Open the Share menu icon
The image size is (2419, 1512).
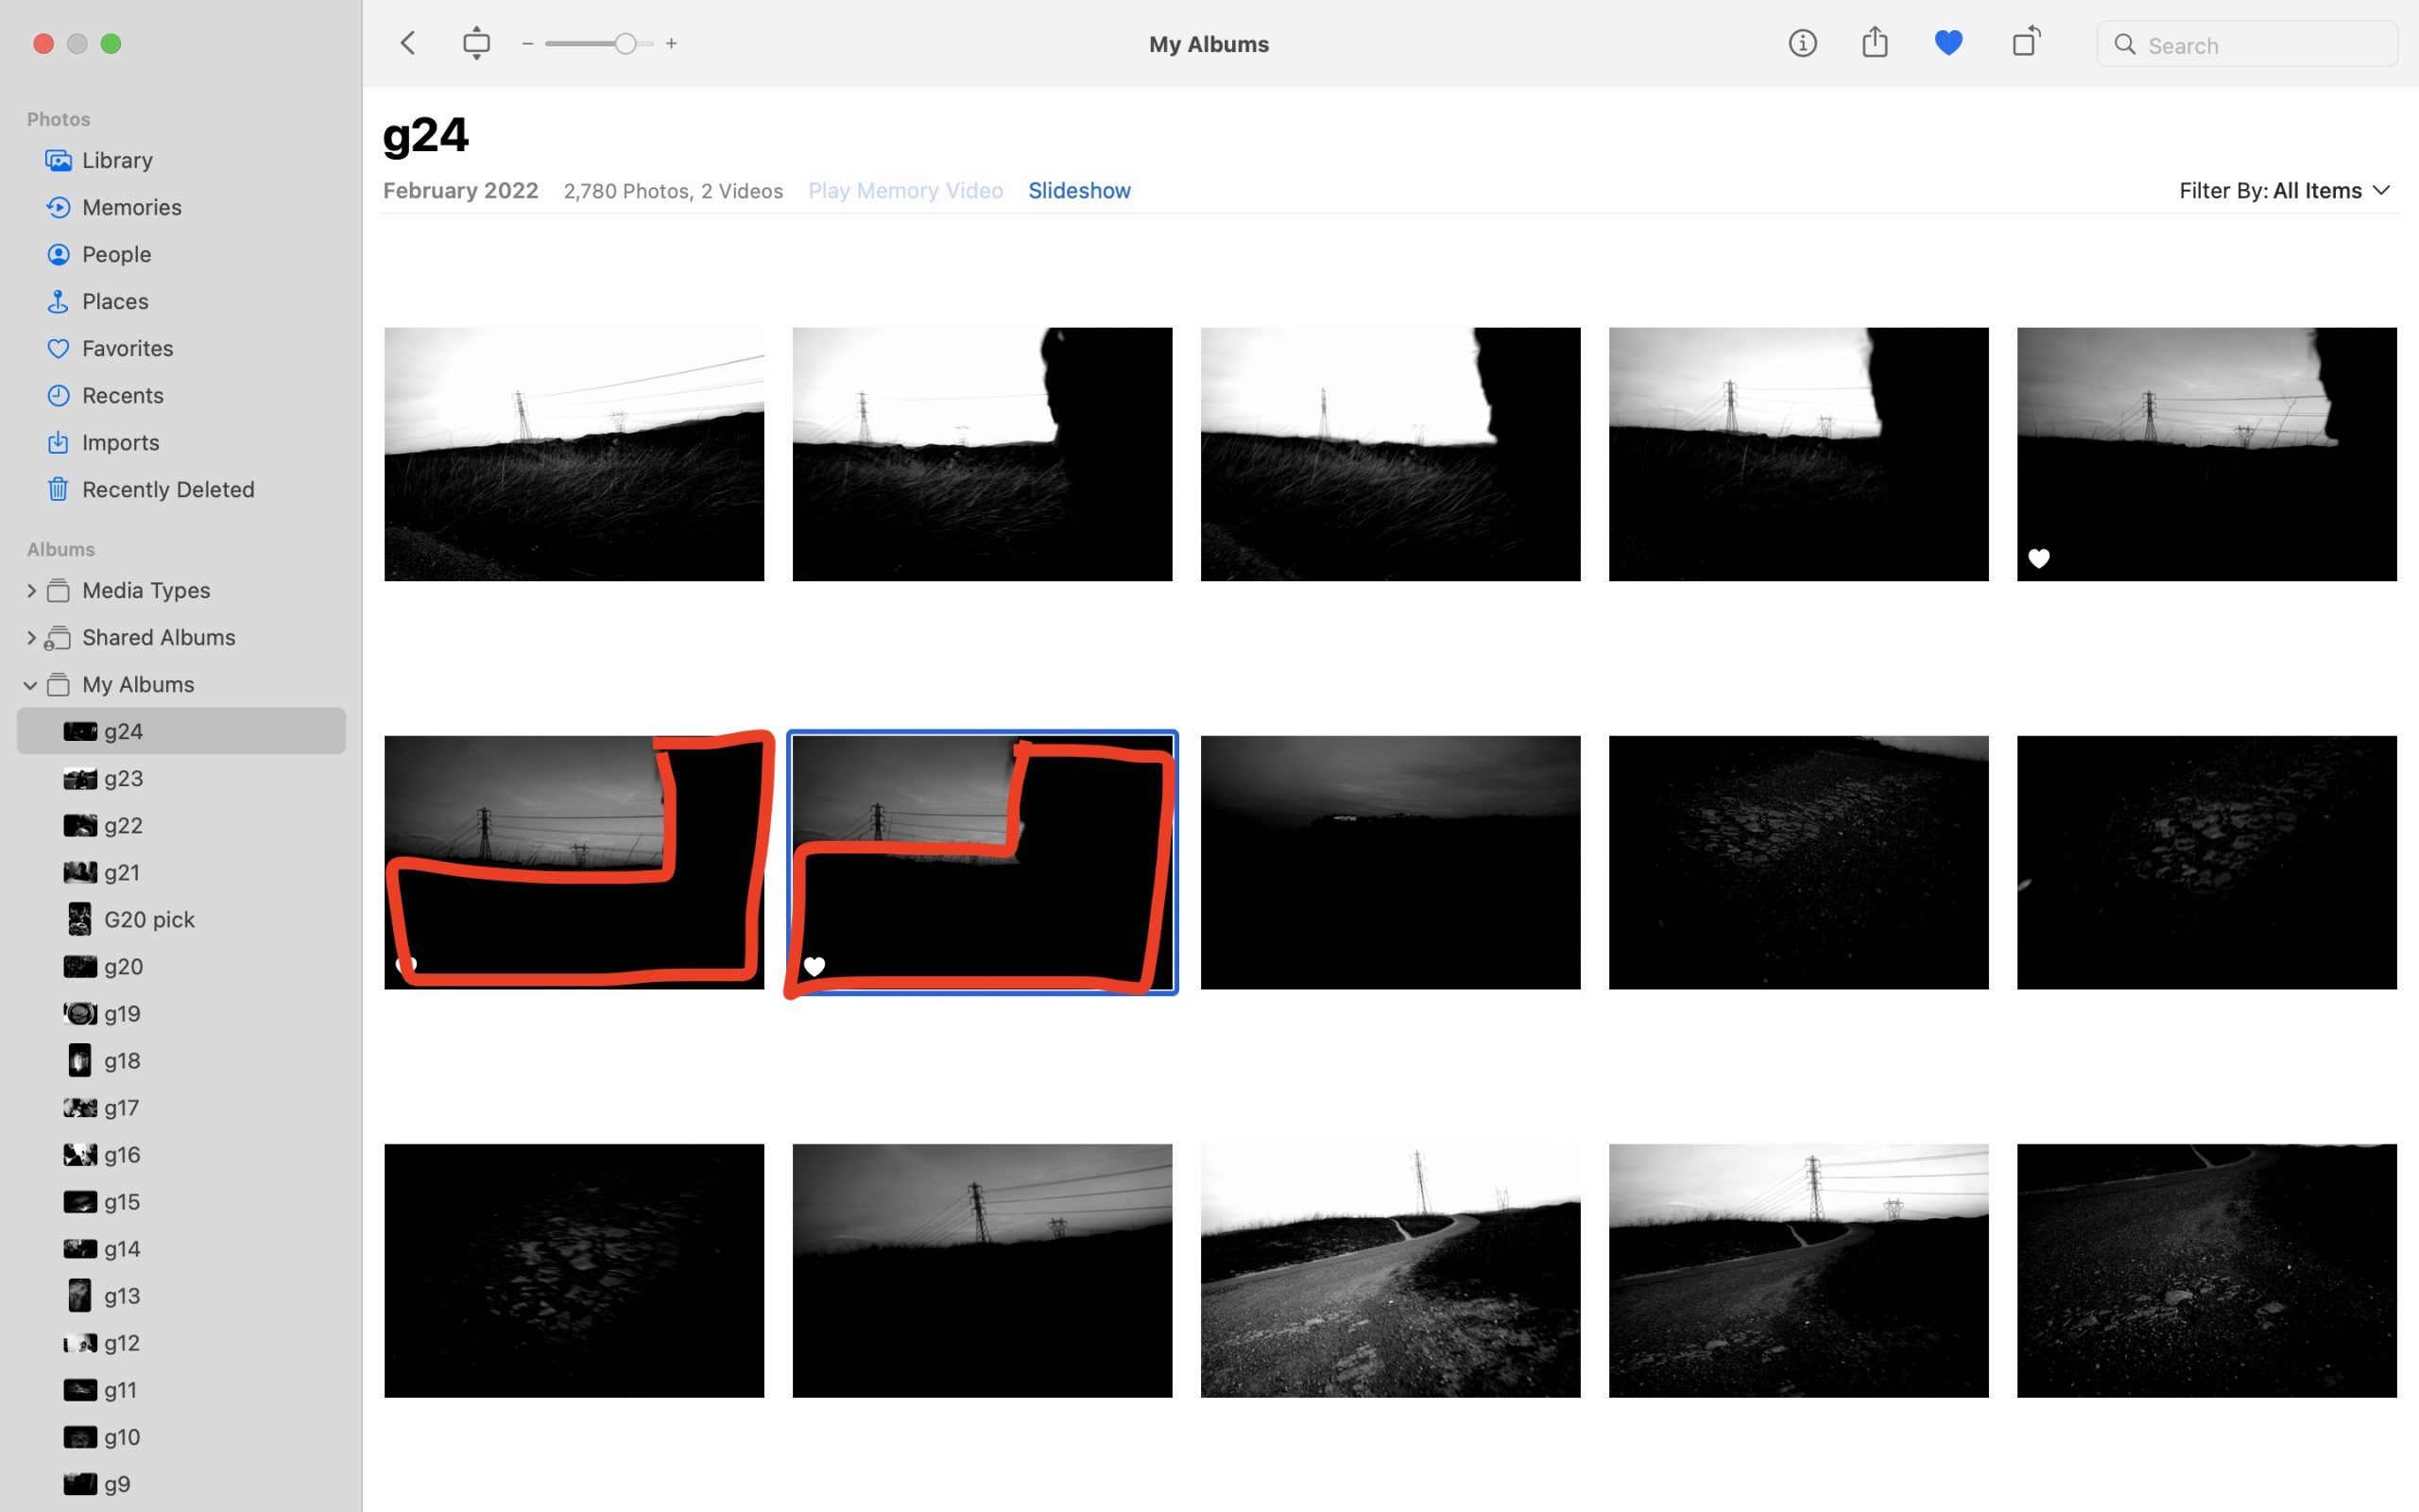tap(1874, 43)
